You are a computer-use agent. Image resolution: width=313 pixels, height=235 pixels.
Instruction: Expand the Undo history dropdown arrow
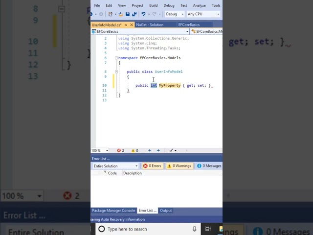(149, 14)
